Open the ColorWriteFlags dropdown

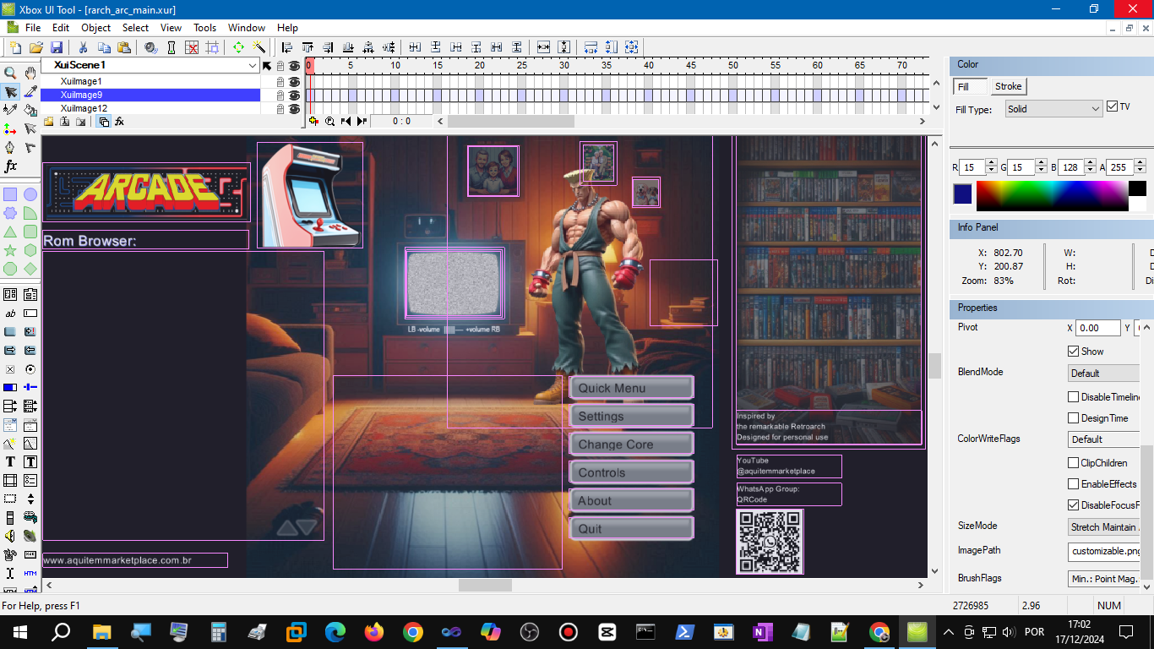pos(1104,439)
